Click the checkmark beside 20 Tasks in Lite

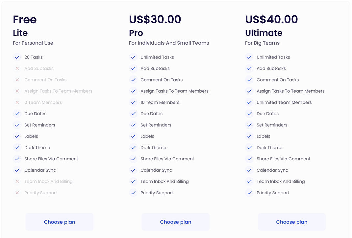tap(17, 57)
